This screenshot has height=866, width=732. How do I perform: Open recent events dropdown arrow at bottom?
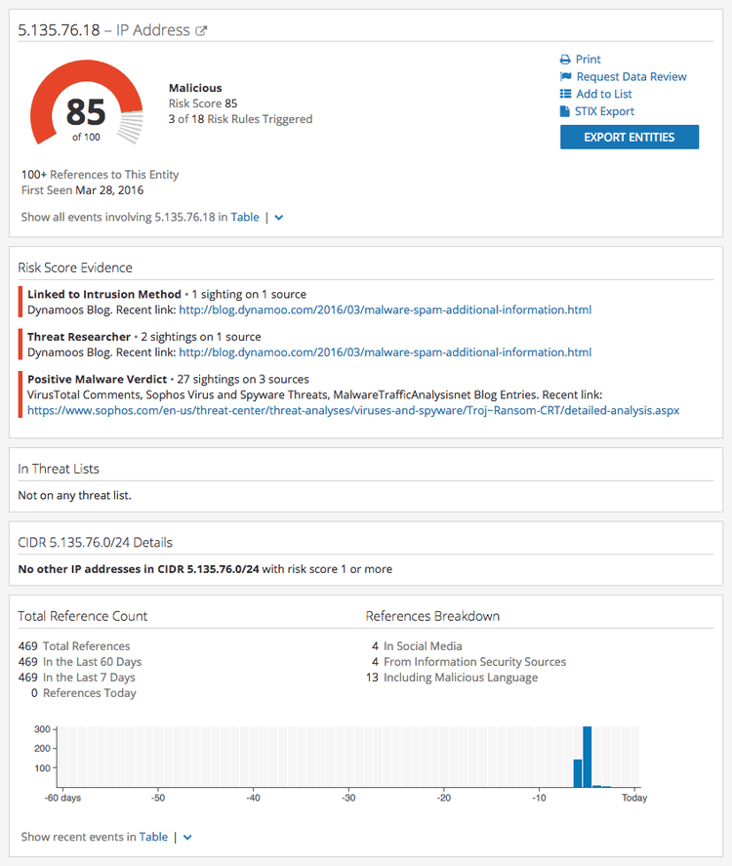pyautogui.click(x=187, y=837)
